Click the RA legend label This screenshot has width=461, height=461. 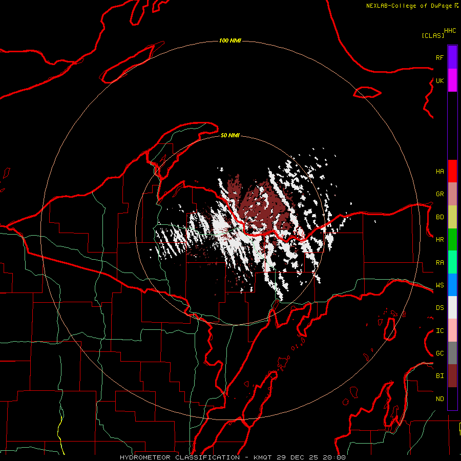coord(439,263)
